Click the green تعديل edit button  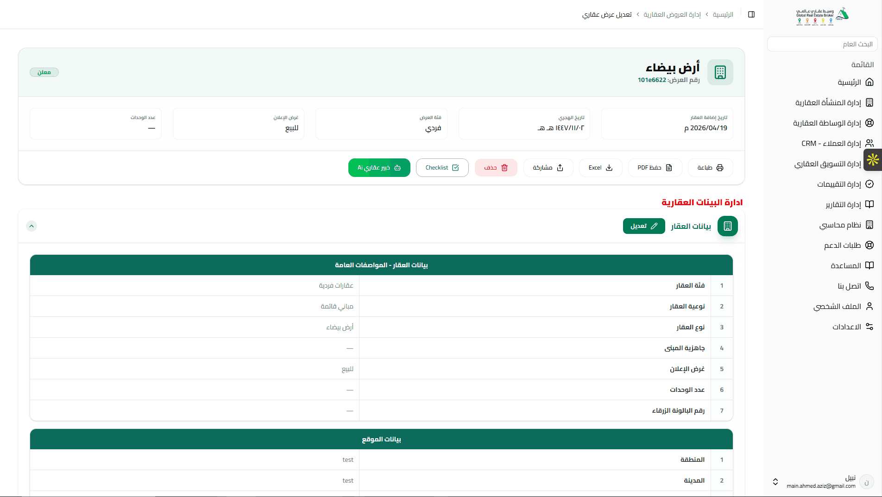[x=644, y=226]
